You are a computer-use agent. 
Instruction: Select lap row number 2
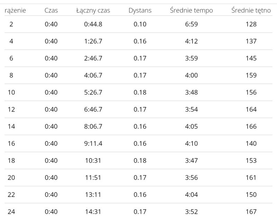pos(138,24)
